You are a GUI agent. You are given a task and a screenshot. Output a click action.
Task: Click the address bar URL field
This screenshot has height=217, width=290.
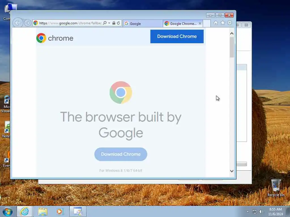pyautogui.click(x=70, y=23)
